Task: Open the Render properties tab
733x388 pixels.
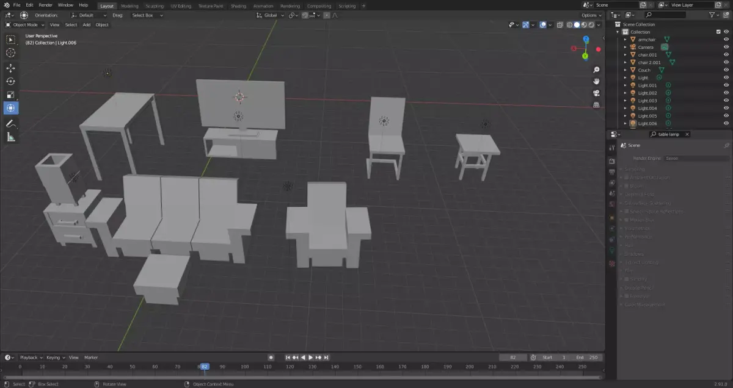Action: [611, 161]
